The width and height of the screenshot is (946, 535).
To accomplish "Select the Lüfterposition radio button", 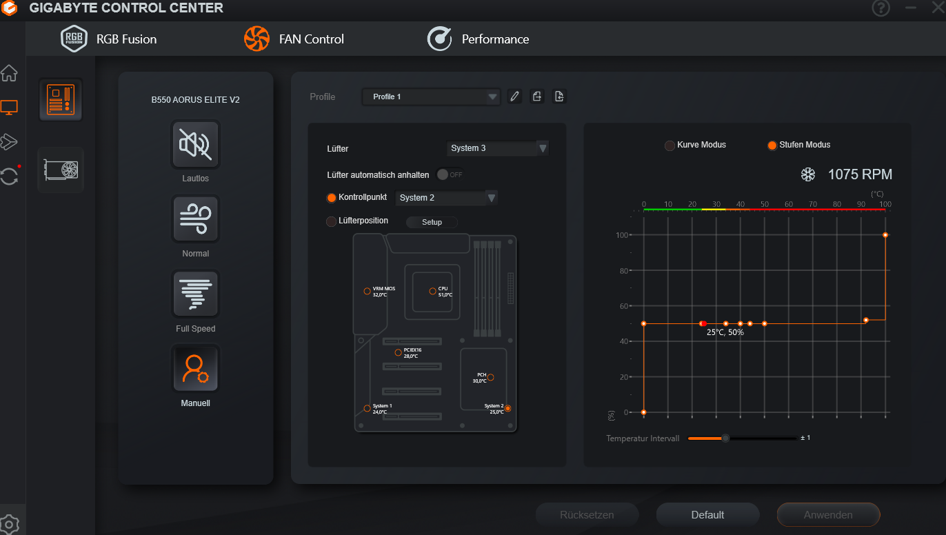I will [x=331, y=221].
